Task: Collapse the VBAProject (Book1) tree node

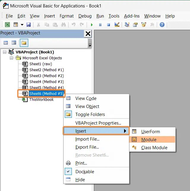Action: 5,52
